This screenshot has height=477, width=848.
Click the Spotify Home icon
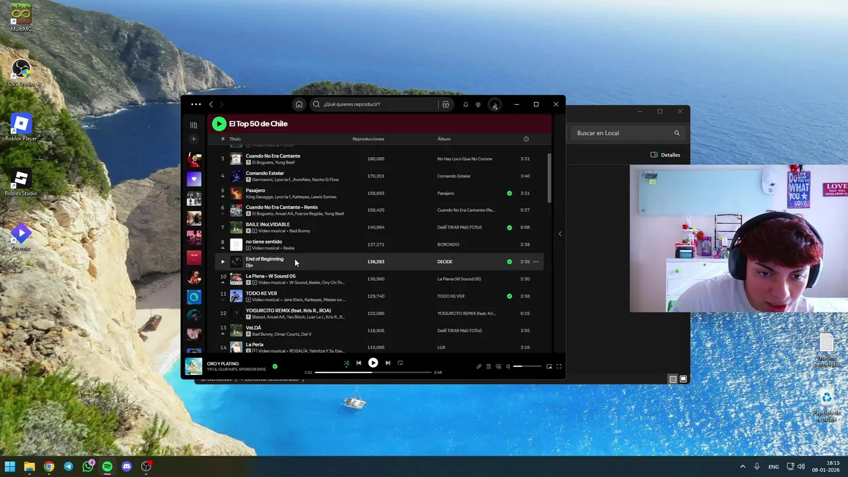click(299, 104)
